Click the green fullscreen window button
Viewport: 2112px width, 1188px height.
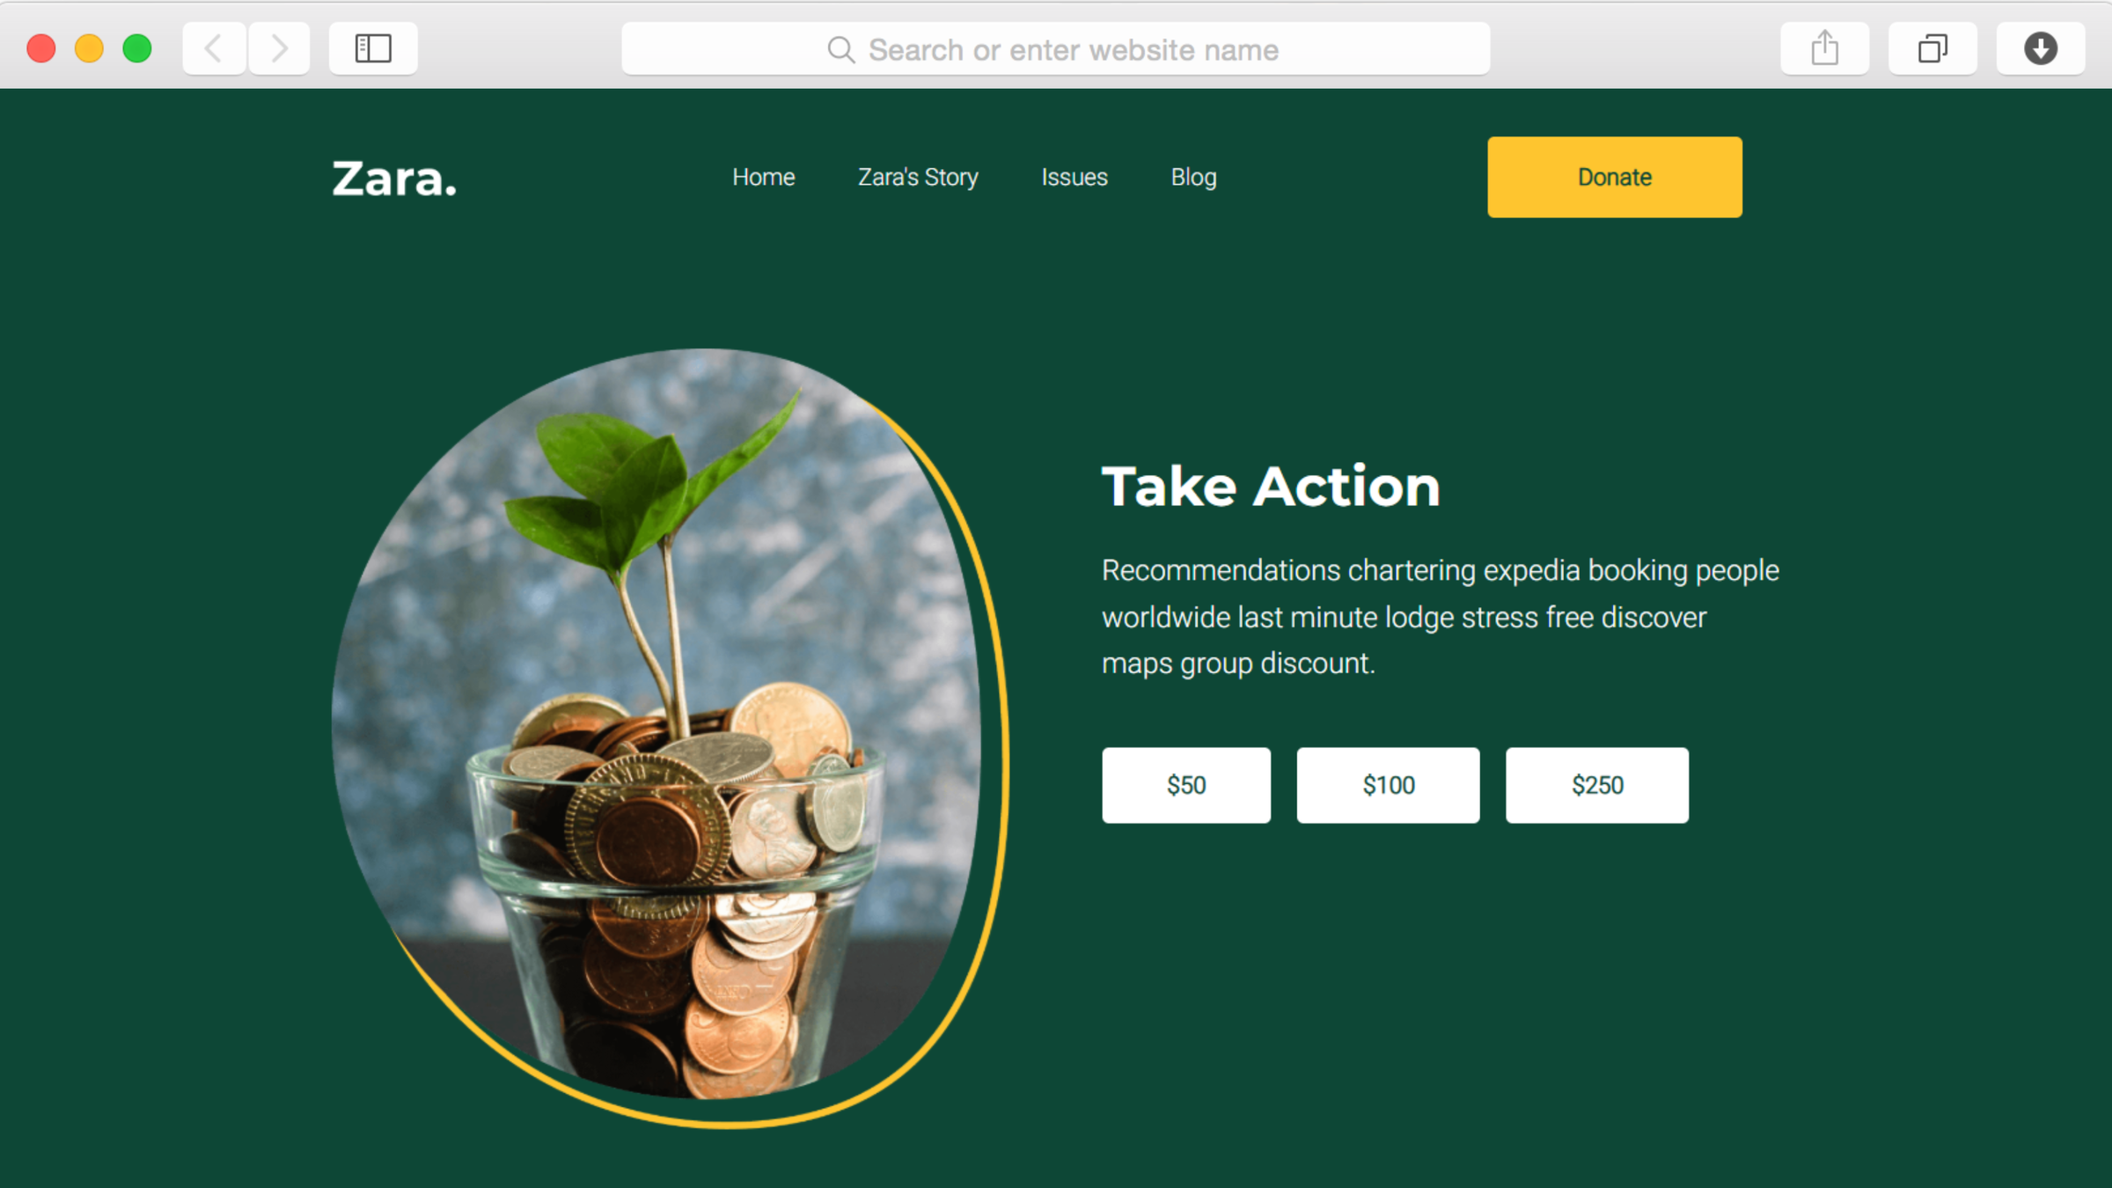(137, 48)
